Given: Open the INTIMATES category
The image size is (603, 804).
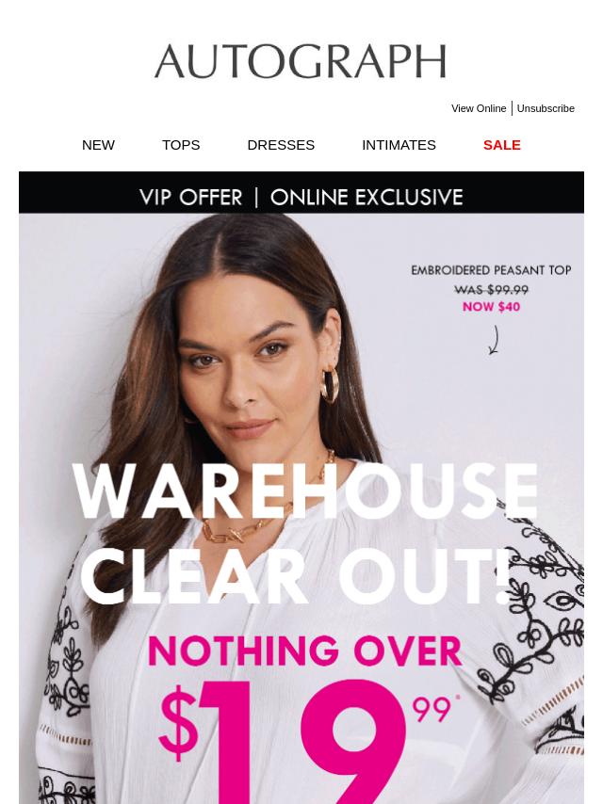Looking at the screenshot, I should pyautogui.click(x=399, y=145).
